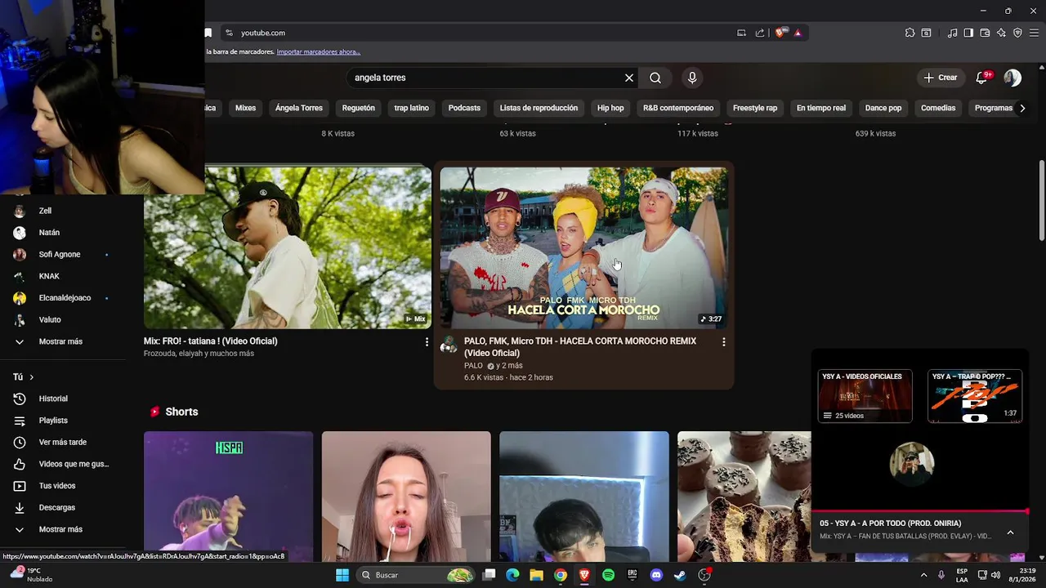1046x588 pixels.
Task: Open Brave Shields lion icon
Action: 780,33
